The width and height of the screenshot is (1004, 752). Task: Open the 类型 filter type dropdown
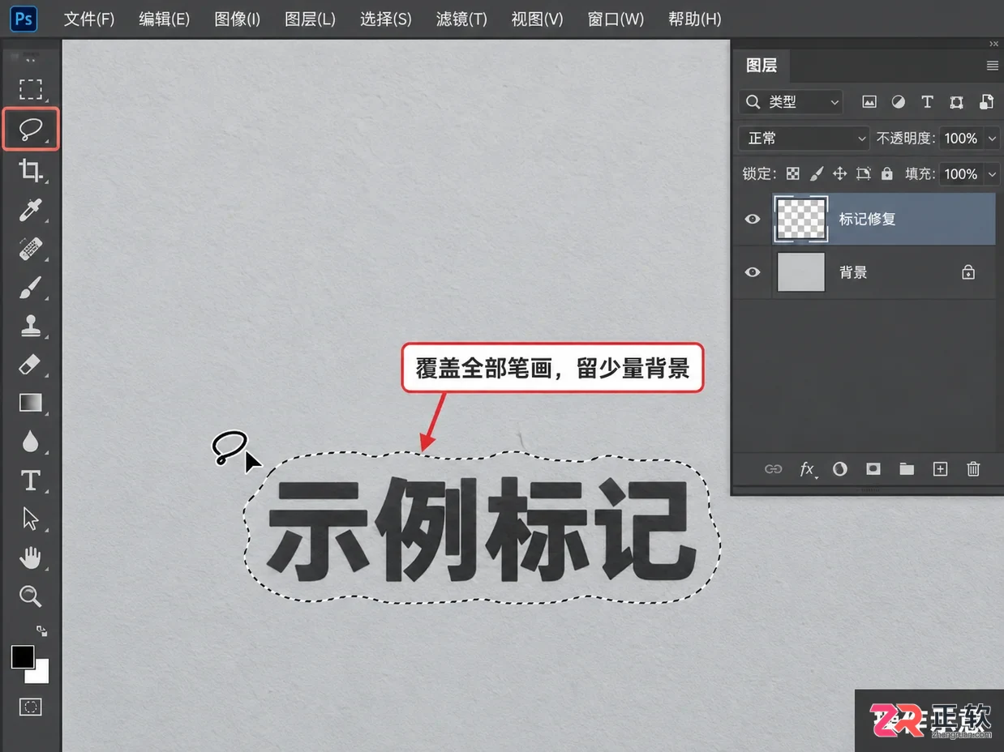tap(791, 102)
